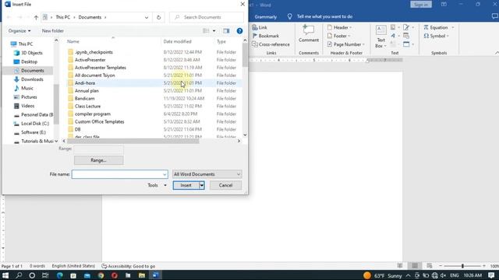Adjust the zoom slider handle in status bar
The width and height of the screenshot is (499, 280).
pos(462,266)
